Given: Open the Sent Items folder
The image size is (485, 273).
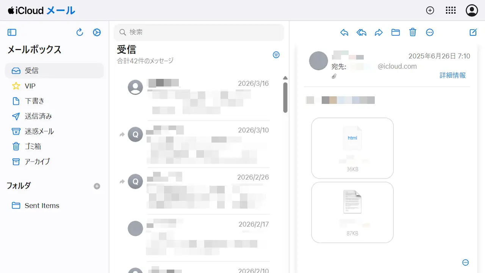Looking at the screenshot, I should pyautogui.click(x=42, y=206).
